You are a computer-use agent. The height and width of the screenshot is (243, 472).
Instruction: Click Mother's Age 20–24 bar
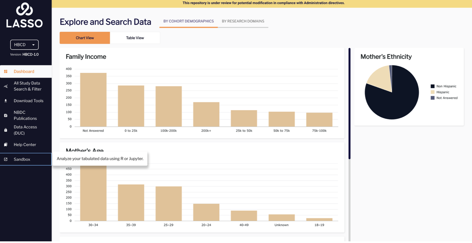pos(206,212)
